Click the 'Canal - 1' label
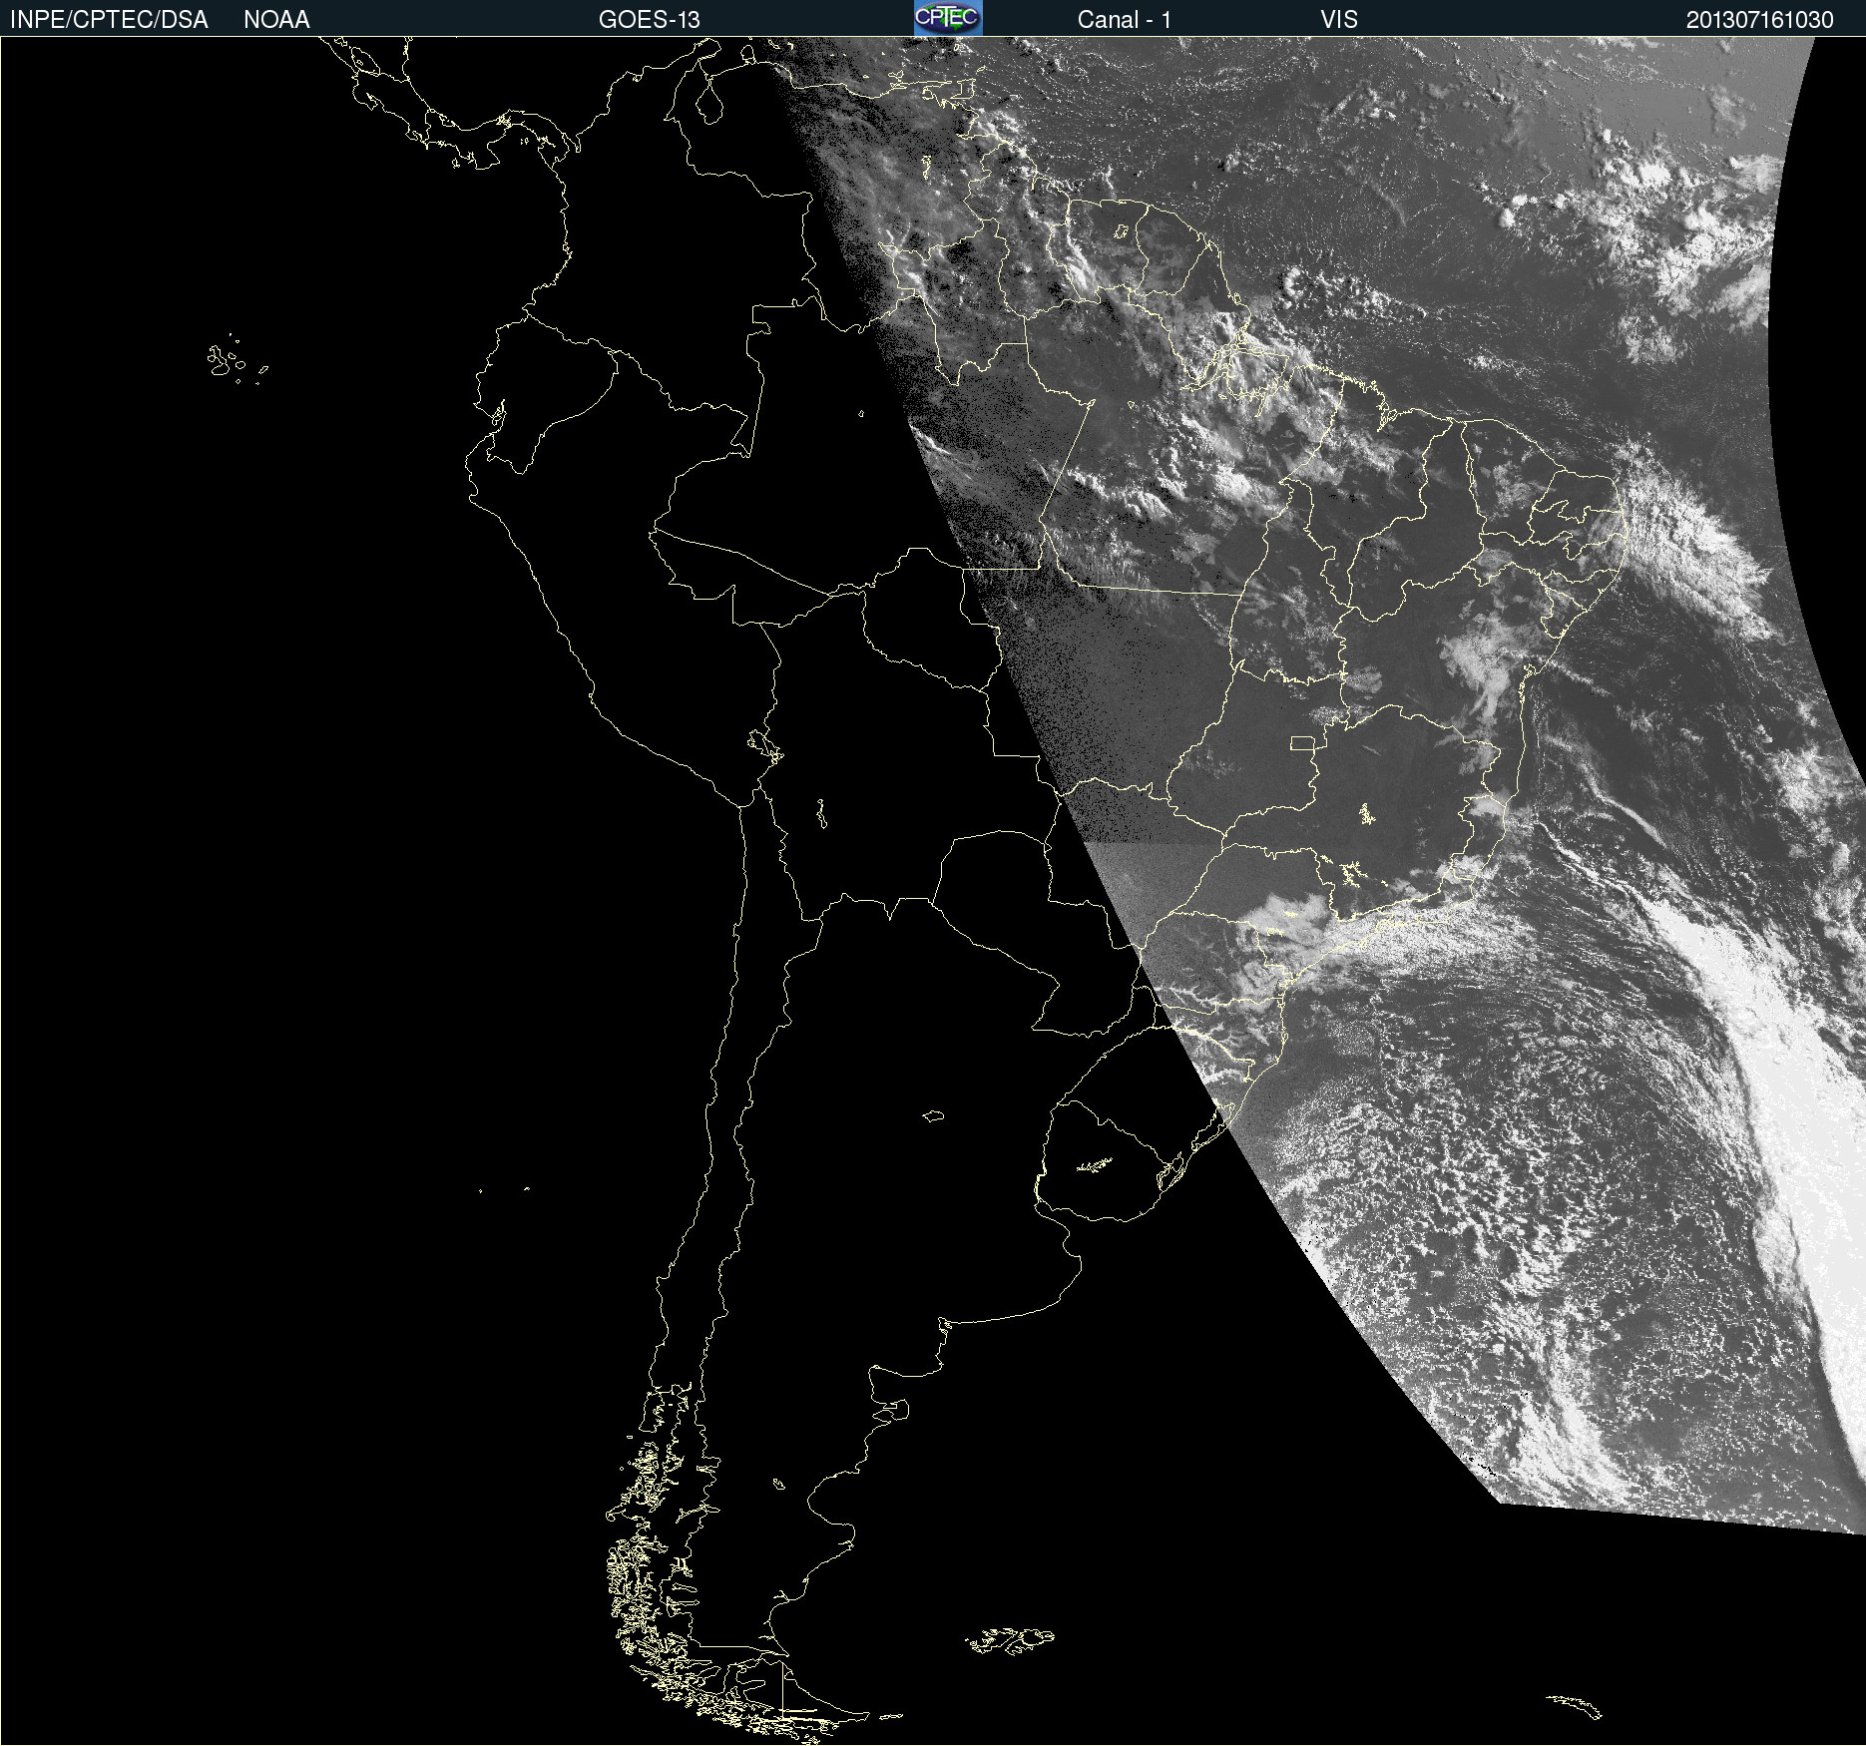 tap(1125, 20)
